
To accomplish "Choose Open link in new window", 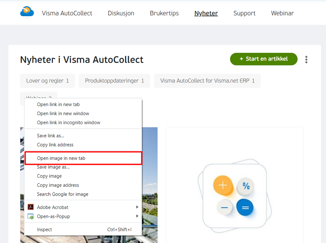I will pos(83,114).
